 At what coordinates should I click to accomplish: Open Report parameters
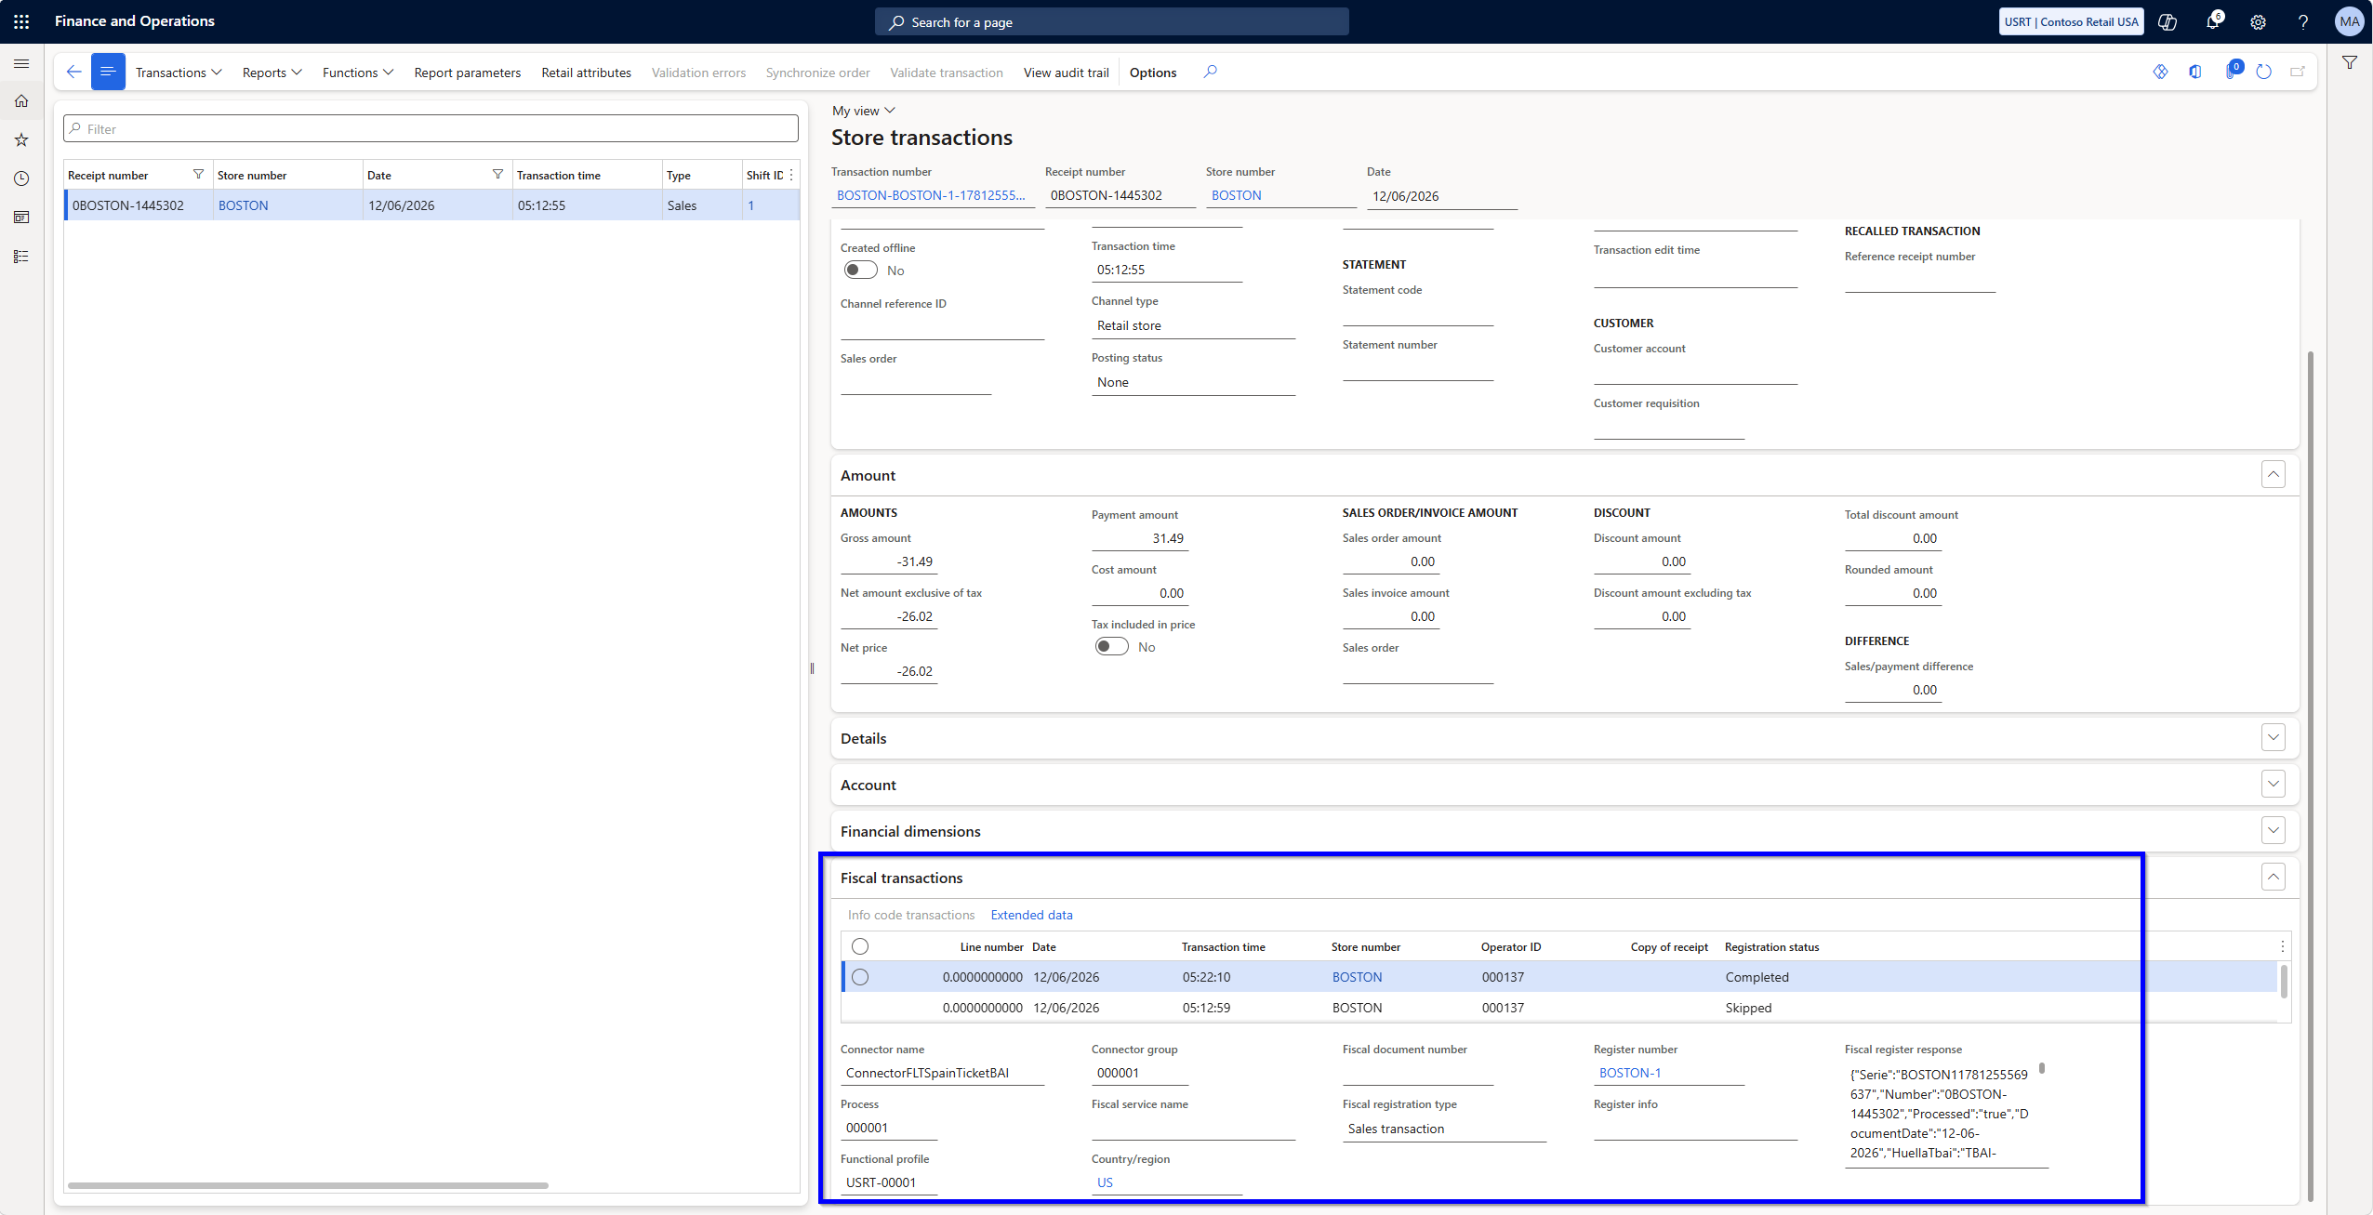click(467, 73)
